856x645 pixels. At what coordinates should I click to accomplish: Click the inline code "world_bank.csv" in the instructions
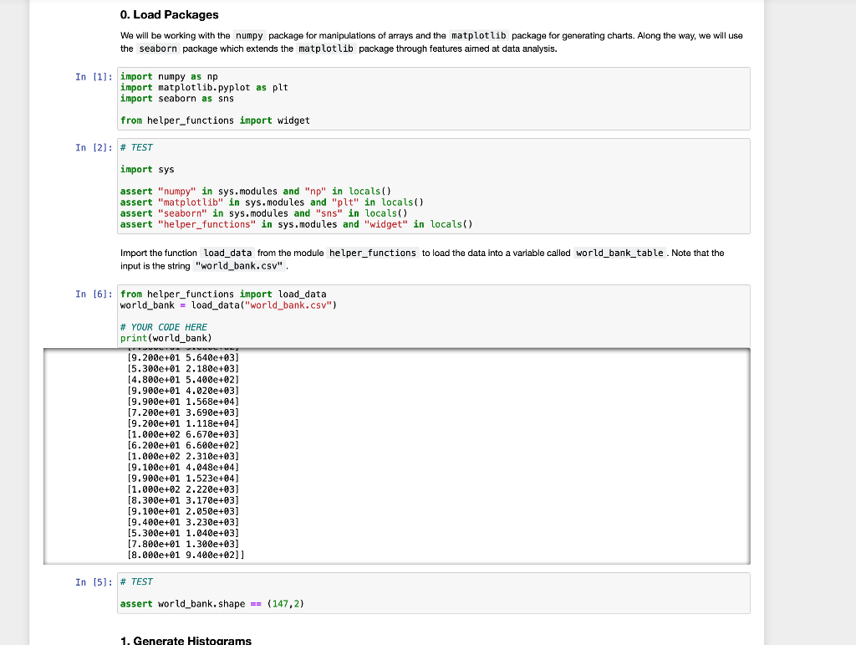tap(240, 266)
